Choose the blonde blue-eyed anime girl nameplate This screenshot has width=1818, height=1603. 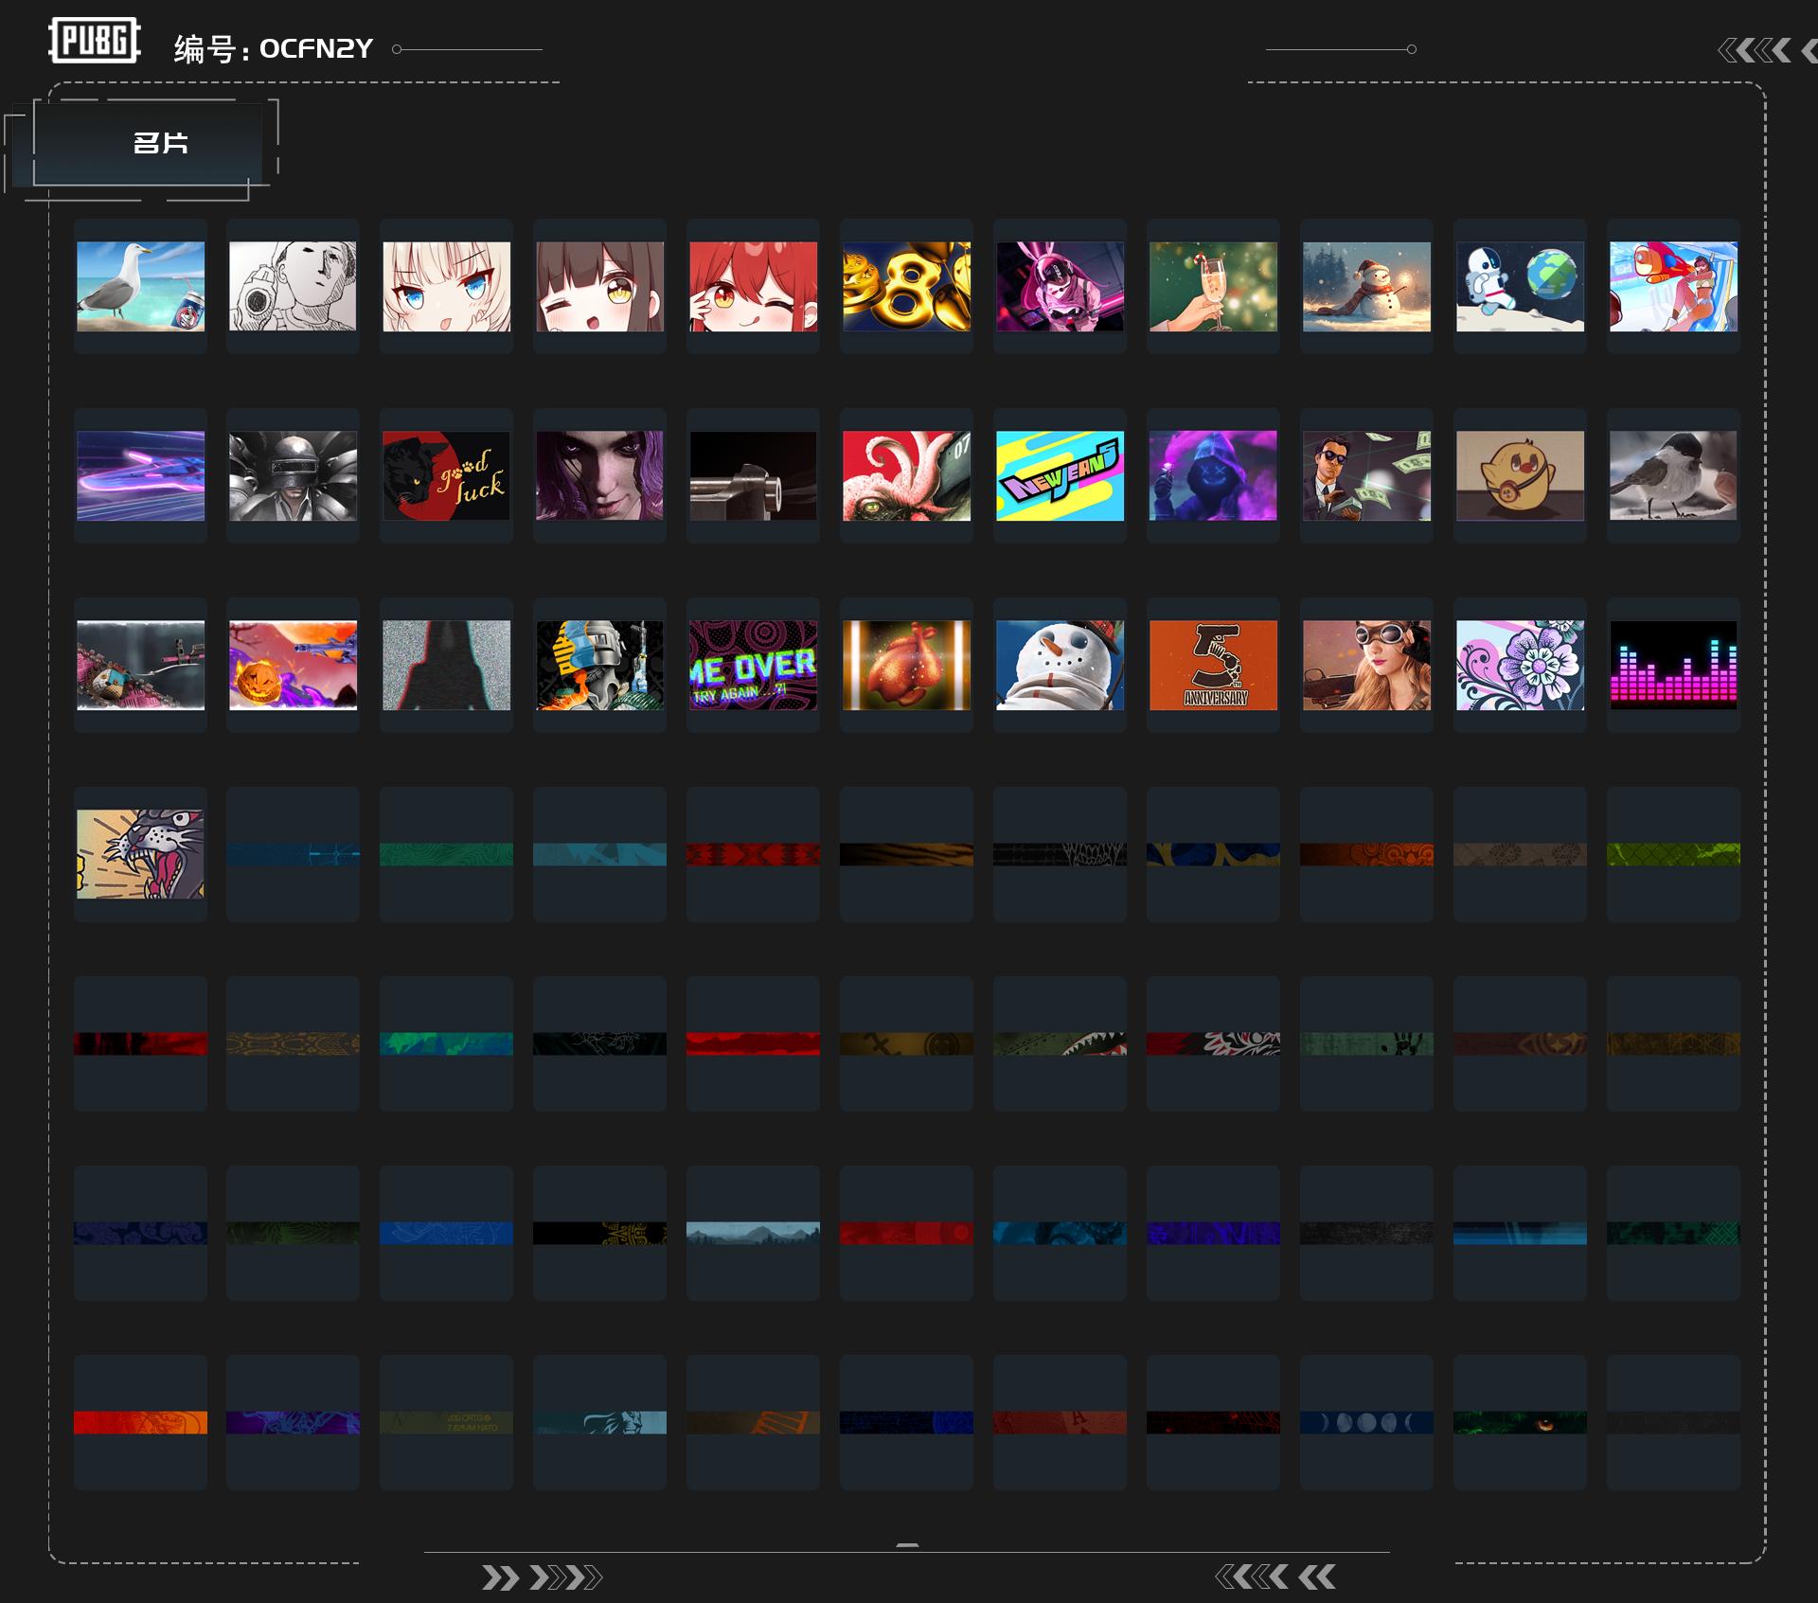(x=447, y=286)
